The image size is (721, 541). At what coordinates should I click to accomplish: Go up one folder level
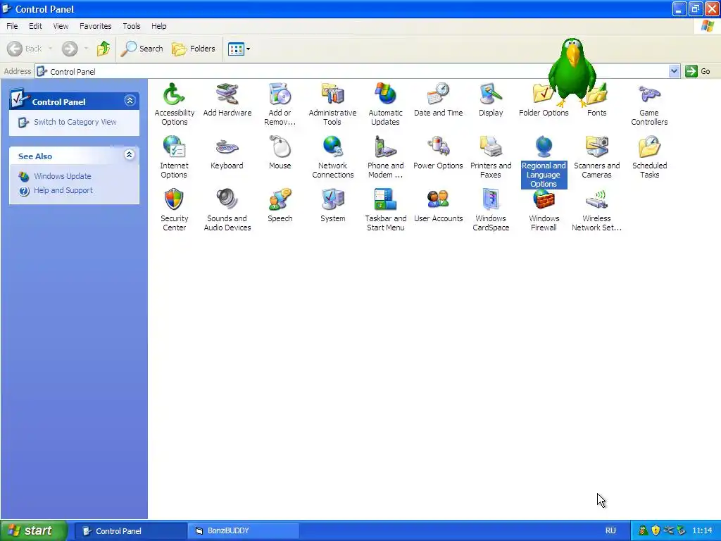click(x=104, y=49)
